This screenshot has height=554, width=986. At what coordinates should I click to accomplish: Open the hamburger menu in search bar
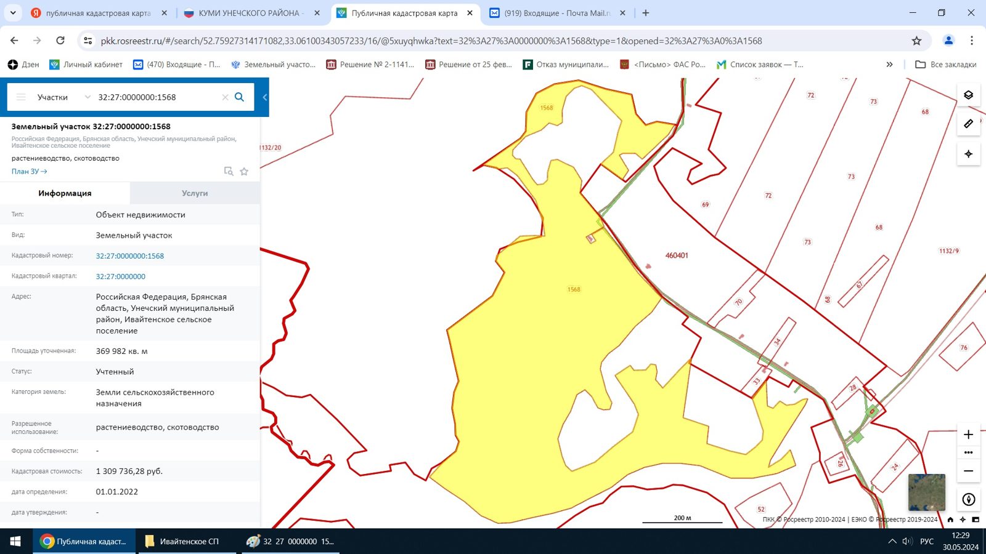pyautogui.click(x=21, y=97)
